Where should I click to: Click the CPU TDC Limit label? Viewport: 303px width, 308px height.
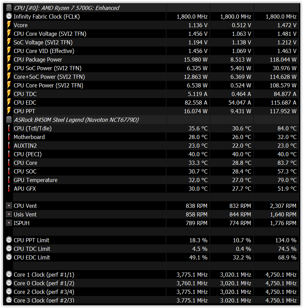tap(32, 249)
